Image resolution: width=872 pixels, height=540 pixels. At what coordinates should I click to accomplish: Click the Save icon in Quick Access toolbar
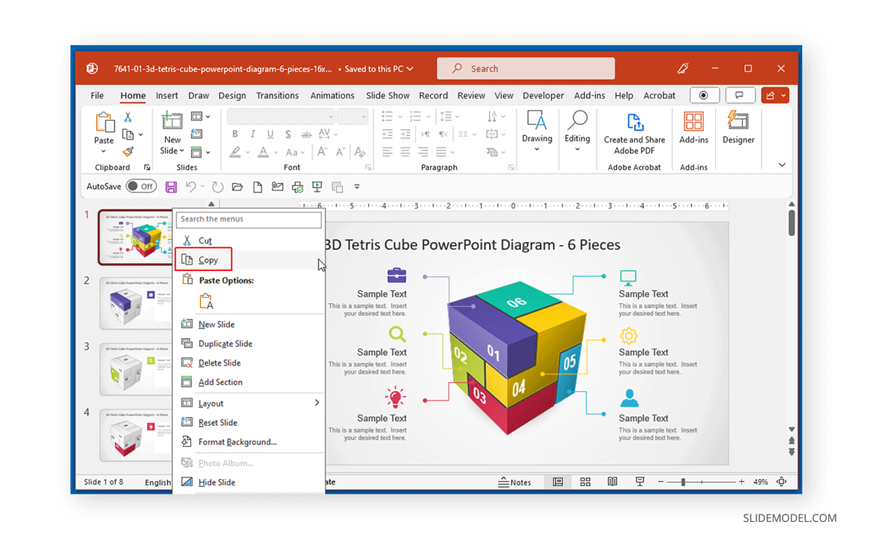click(x=170, y=187)
